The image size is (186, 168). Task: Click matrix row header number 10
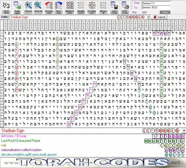click(x=2, y=85)
